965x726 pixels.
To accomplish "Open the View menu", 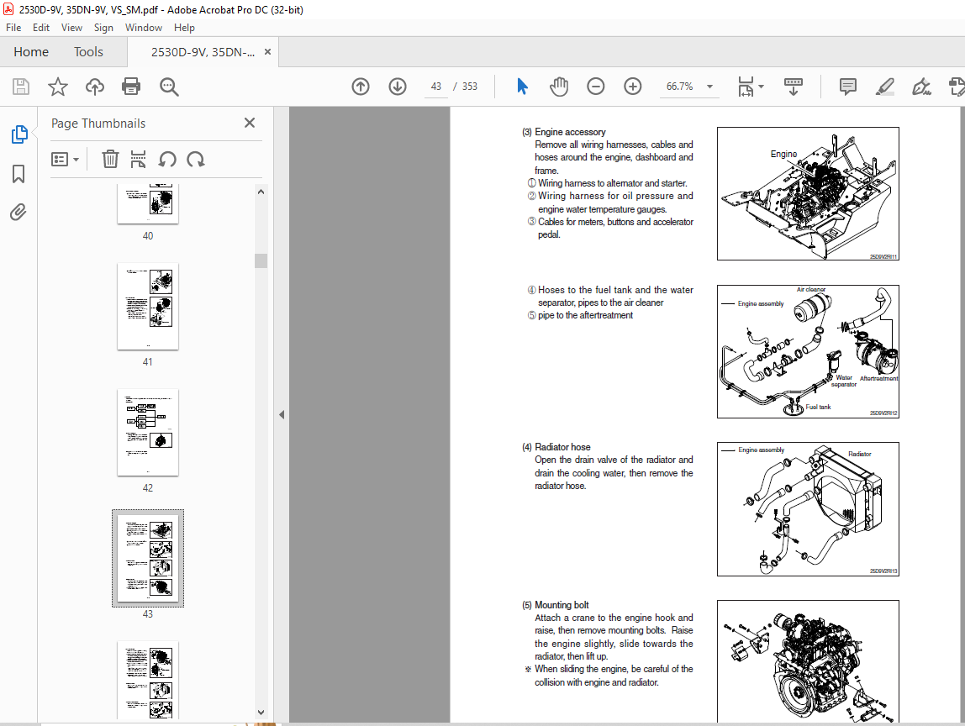I will pos(71,28).
